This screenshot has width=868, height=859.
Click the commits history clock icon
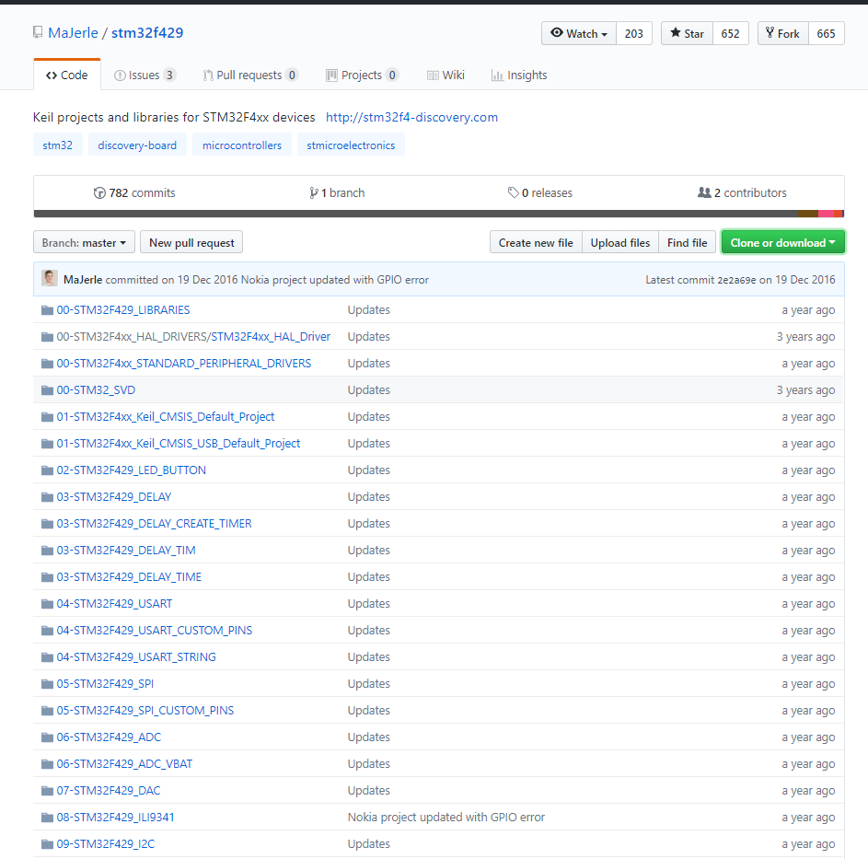click(x=99, y=192)
